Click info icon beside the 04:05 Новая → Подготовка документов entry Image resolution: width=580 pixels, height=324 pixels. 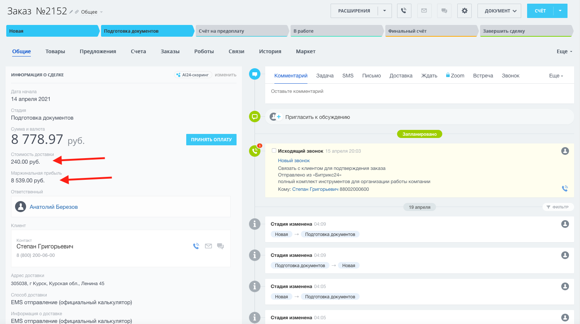(x=255, y=286)
